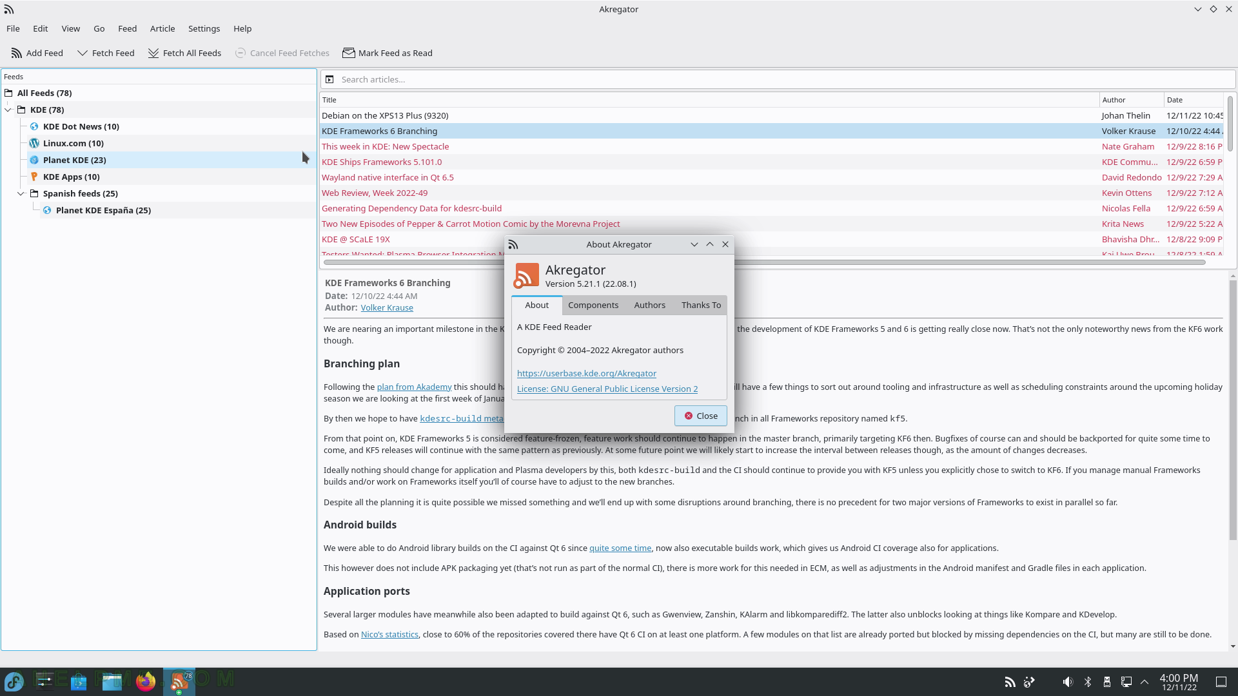Click the Linux.com WordPress feed icon
The height and width of the screenshot is (696, 1238).
pyautogui.click(x=34, y=143)
